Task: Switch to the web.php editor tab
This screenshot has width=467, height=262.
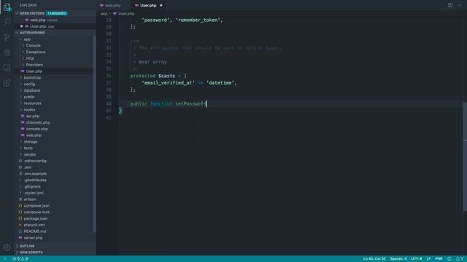Action: [x=112, y=5]
